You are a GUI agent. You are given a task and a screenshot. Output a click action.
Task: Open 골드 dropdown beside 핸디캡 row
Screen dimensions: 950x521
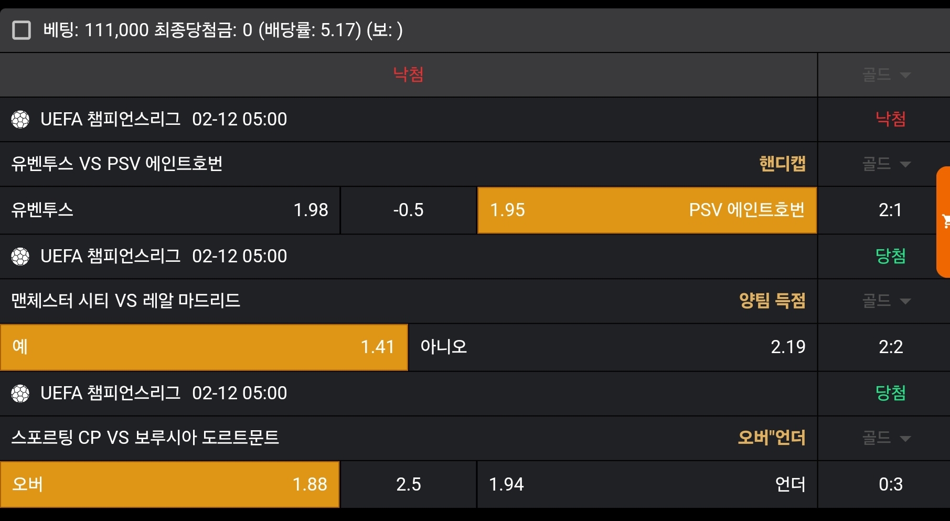click(x=886, y=164)
